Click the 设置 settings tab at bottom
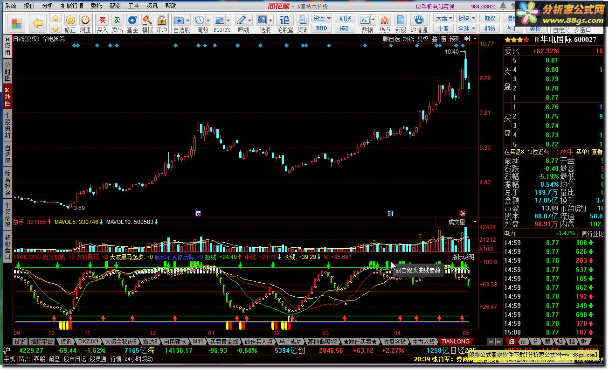The height and width of the screenshot is (370, 609). [x=20, y=342]
